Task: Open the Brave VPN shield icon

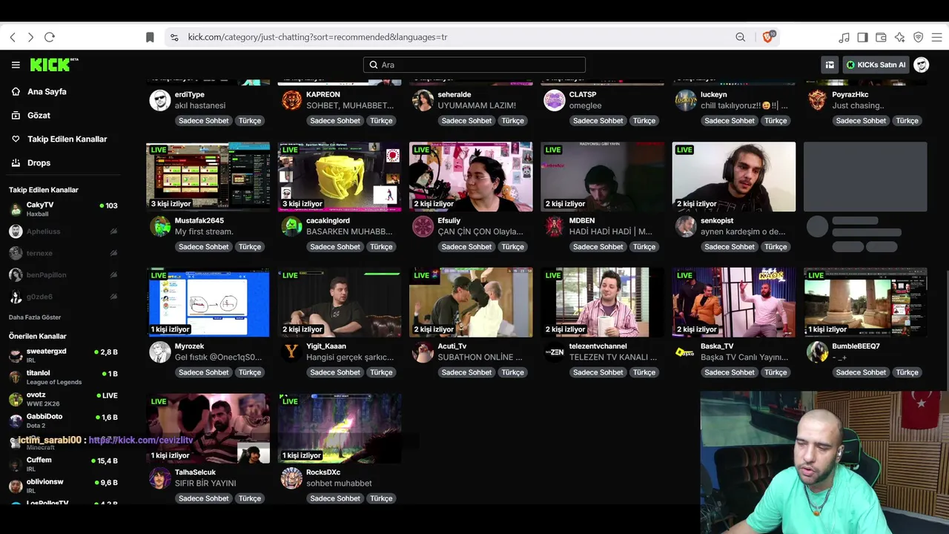Action: coord(918,37)
